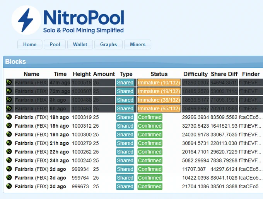This screenshot has height=199, width=263.
Task: Click Fairbrix coin icon in block 1000488 row
Action: click(x=9, y=100)
